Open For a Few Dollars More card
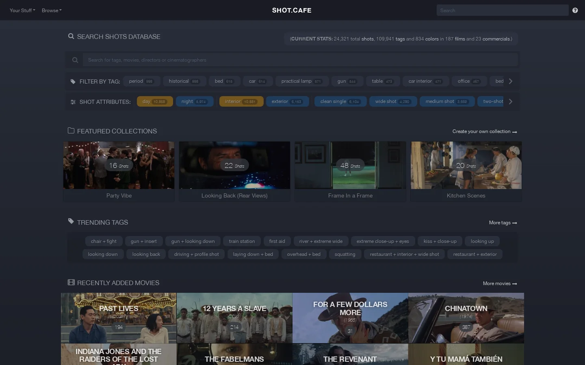The width and height of the screenshot is (585, 365). click(x=350, y=318)
